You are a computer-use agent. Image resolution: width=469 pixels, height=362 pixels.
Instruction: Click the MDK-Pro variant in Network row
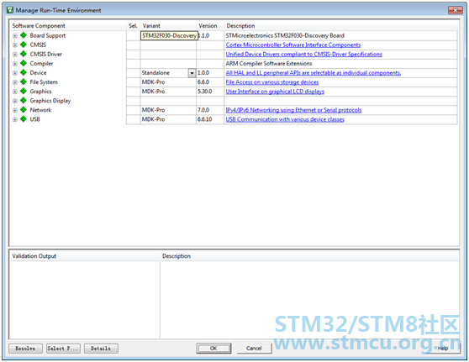pyautogui.click(x=153, y=110)
